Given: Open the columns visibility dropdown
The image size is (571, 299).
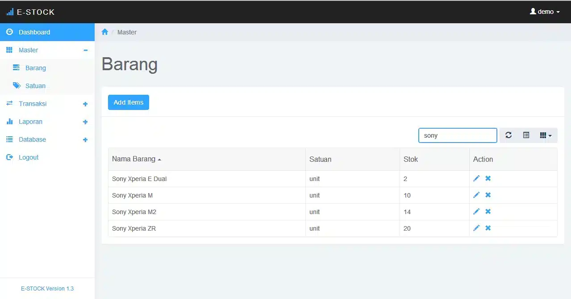Looking at the screenshot, I should tap(546, 135).
